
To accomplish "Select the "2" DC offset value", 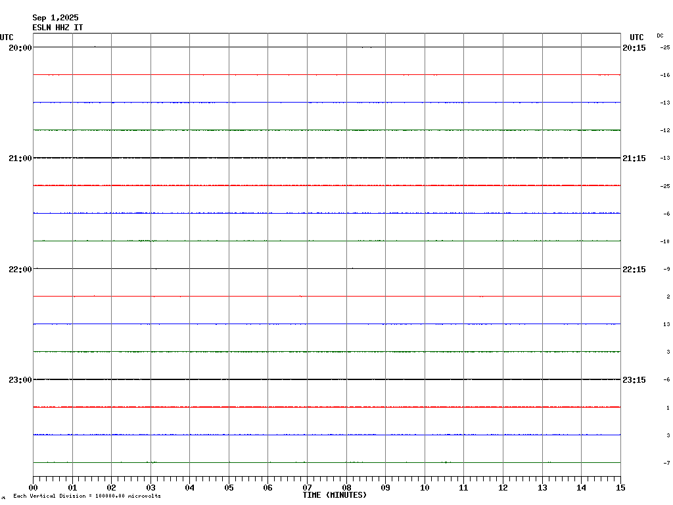I will click(668, 297).
